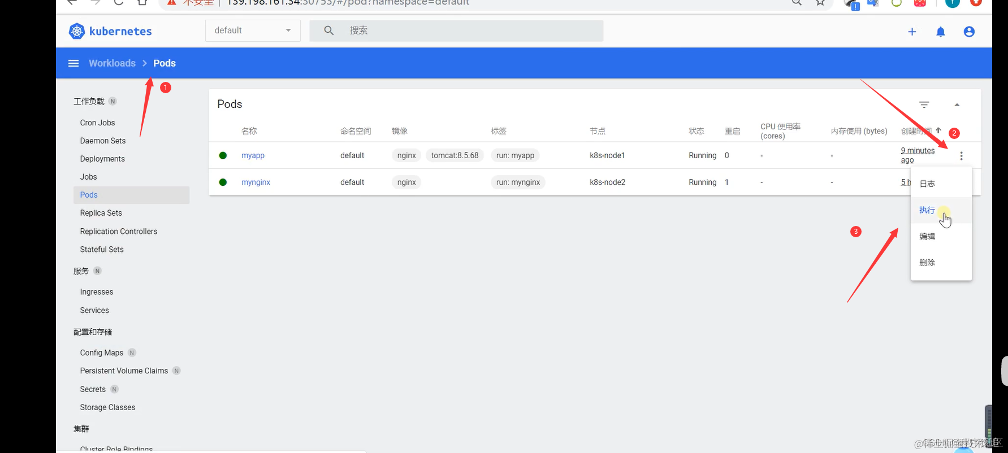Viewport: 1008px width, 453px height.
Task: Open the three-dot actions menu for myapp
Action: click(961, 156)
